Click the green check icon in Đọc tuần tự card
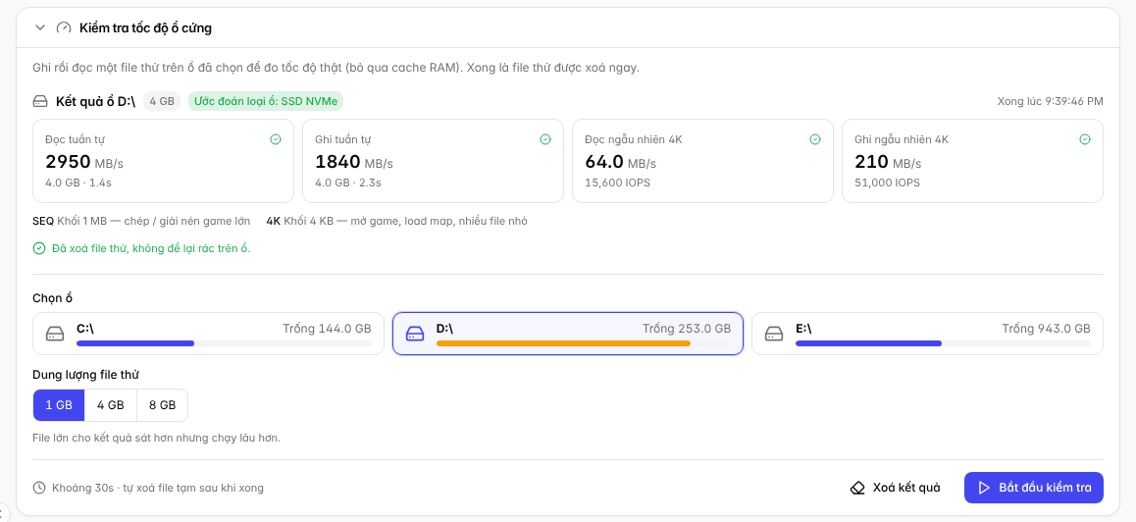The image size is (1136, 522). (276, 139)
